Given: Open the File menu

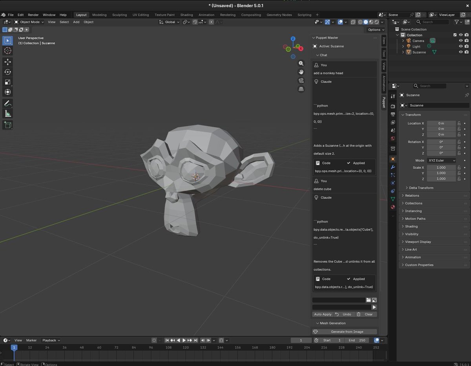Looking at the screenshot, I should [x=11, y=15].
